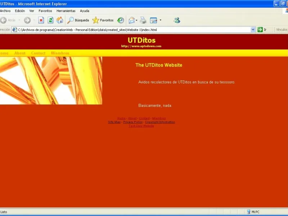
Task: Click the Stop loading icon
Action: [41, 20]
